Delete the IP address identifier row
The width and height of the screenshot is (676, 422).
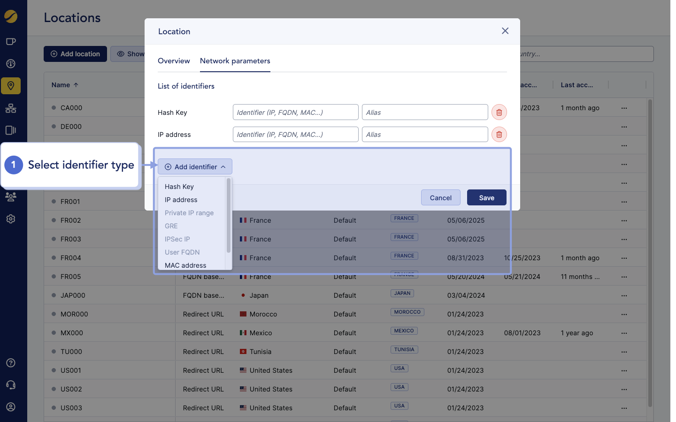pos(499,134)
